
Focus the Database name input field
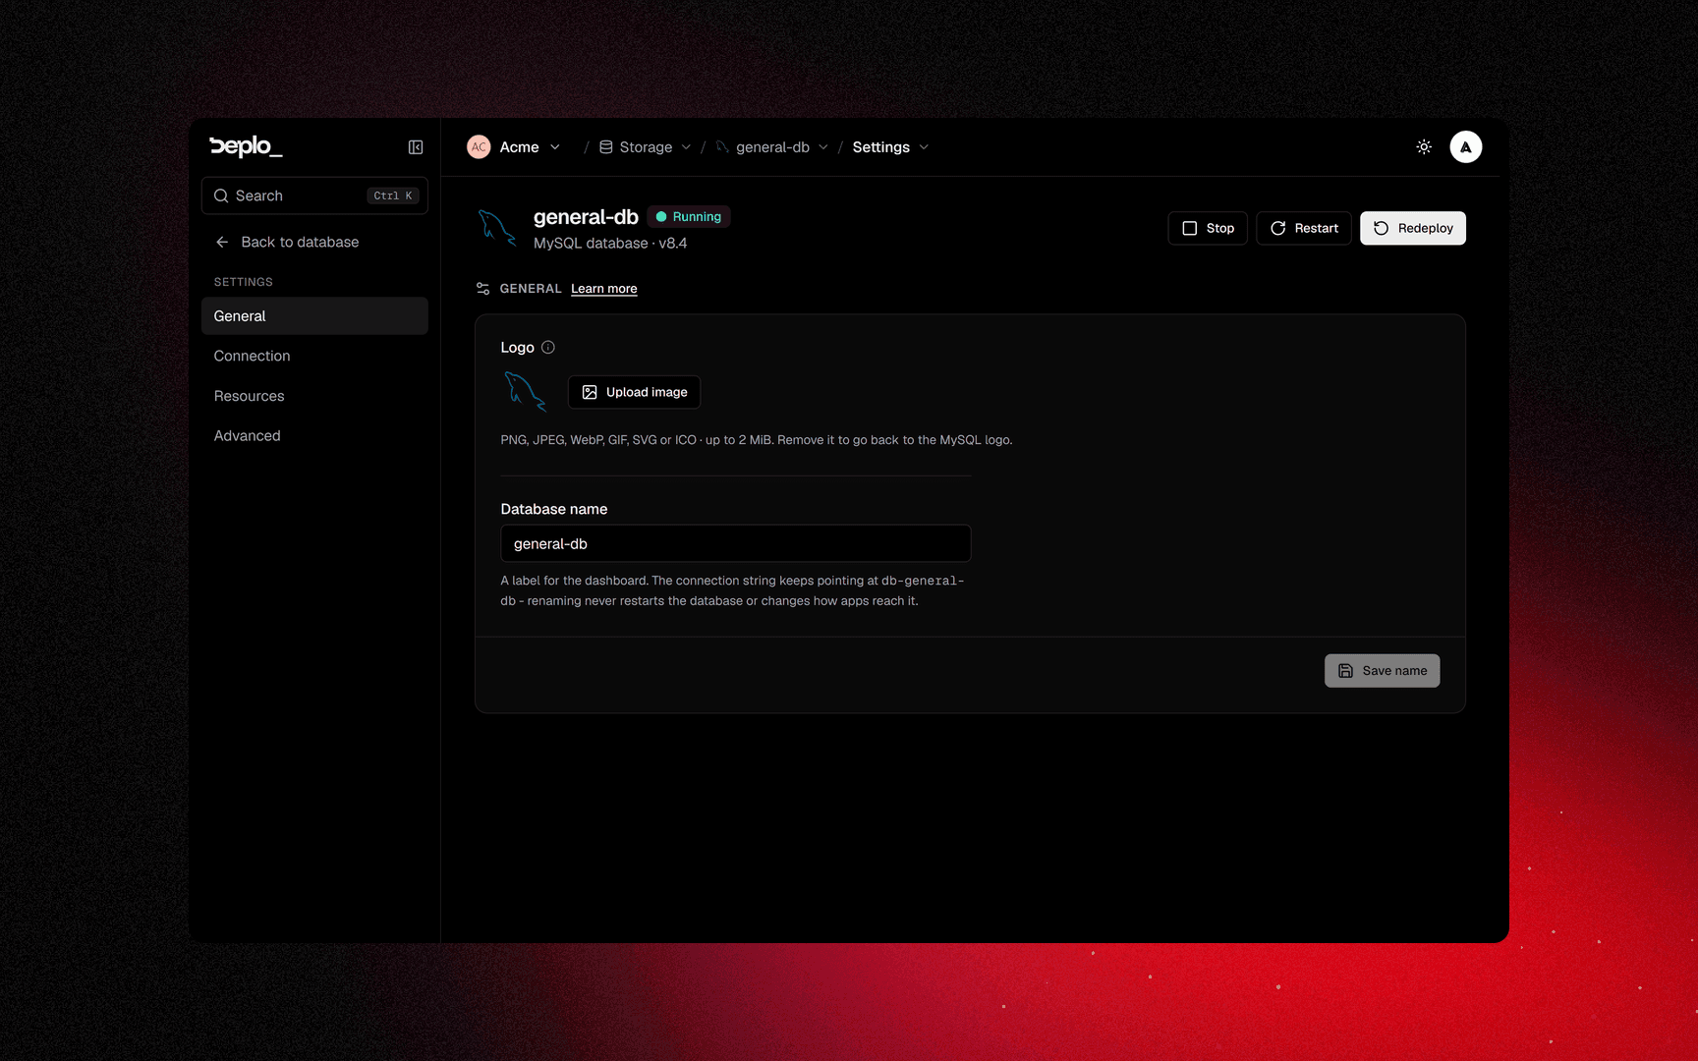coord(736,543)
